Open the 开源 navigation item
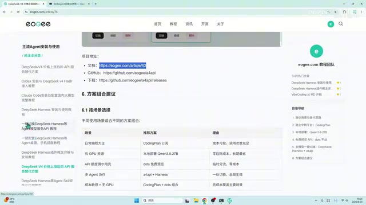366x205 pixels. pyautogui.click(x=205, y=24)
